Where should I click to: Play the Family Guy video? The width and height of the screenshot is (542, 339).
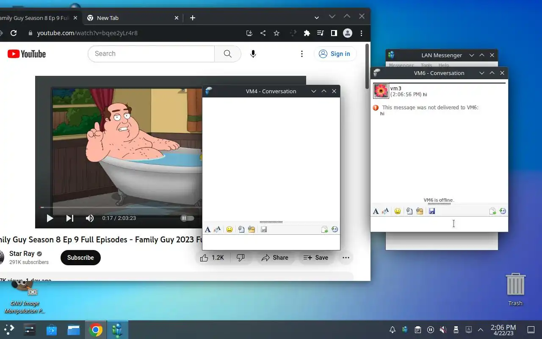coord(50,218)
